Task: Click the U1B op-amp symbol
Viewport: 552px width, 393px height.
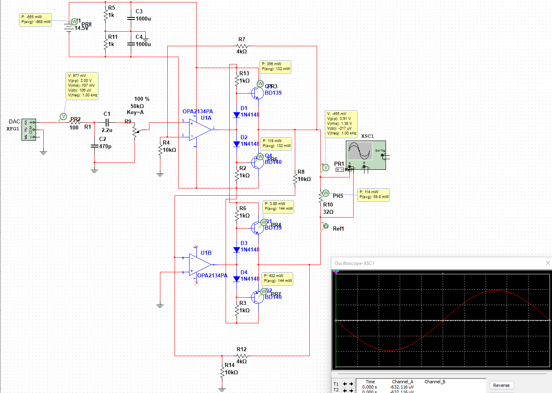Action: click(x=200, y=265)
